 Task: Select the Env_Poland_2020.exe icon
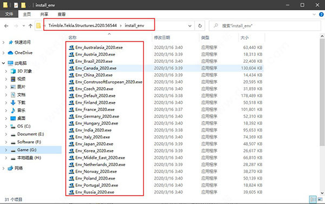(x=71, y=179)
